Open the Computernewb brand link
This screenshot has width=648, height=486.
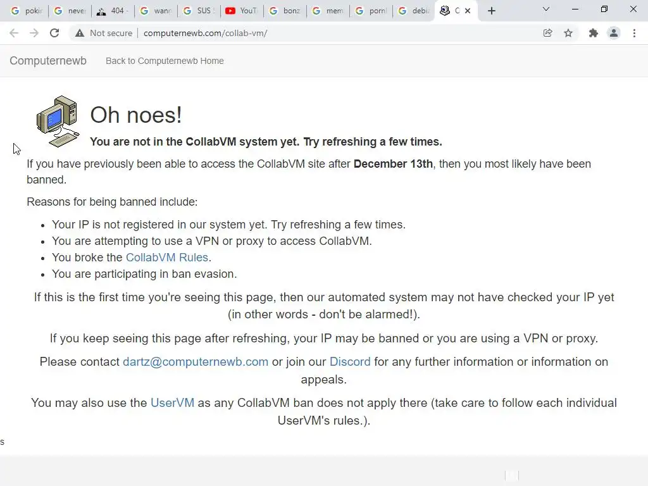[48, 61]
